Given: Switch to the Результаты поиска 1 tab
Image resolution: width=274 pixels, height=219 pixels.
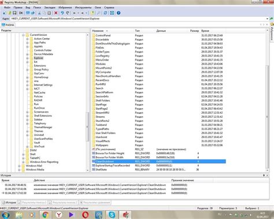Looking at the screenshot, I should click(x=32, y=203).
